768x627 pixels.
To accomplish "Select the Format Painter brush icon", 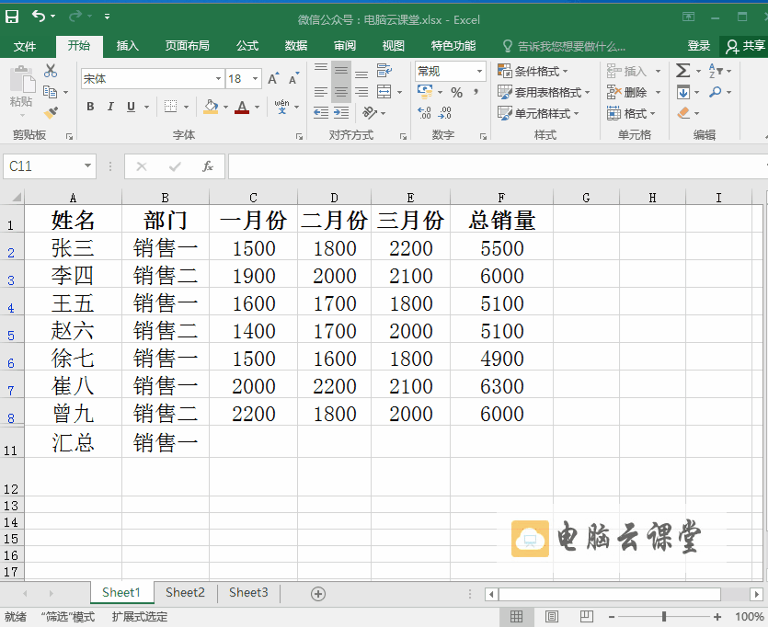I will tap(51, 113).
